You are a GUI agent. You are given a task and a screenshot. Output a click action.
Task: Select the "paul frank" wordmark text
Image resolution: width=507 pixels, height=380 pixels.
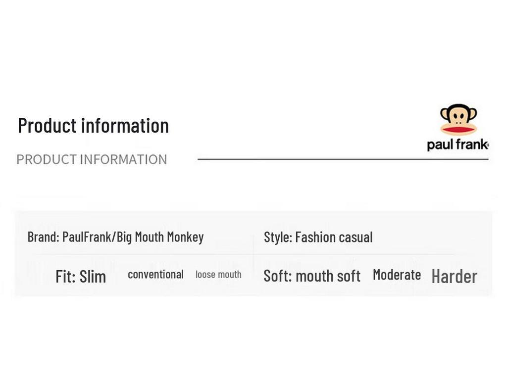[456, 145]
